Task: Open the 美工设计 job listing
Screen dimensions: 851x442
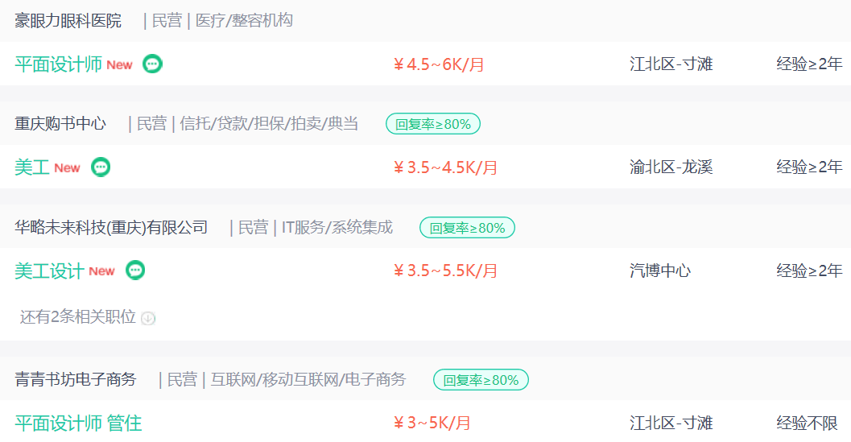Action: 49,271
